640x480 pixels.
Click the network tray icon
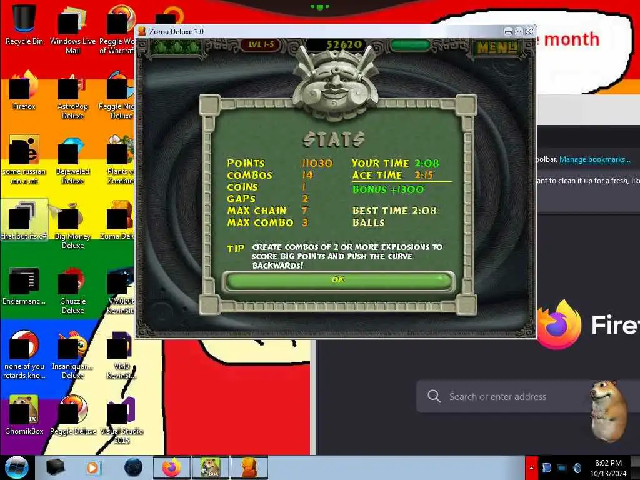pyautogui.click(x=562, y=467)
